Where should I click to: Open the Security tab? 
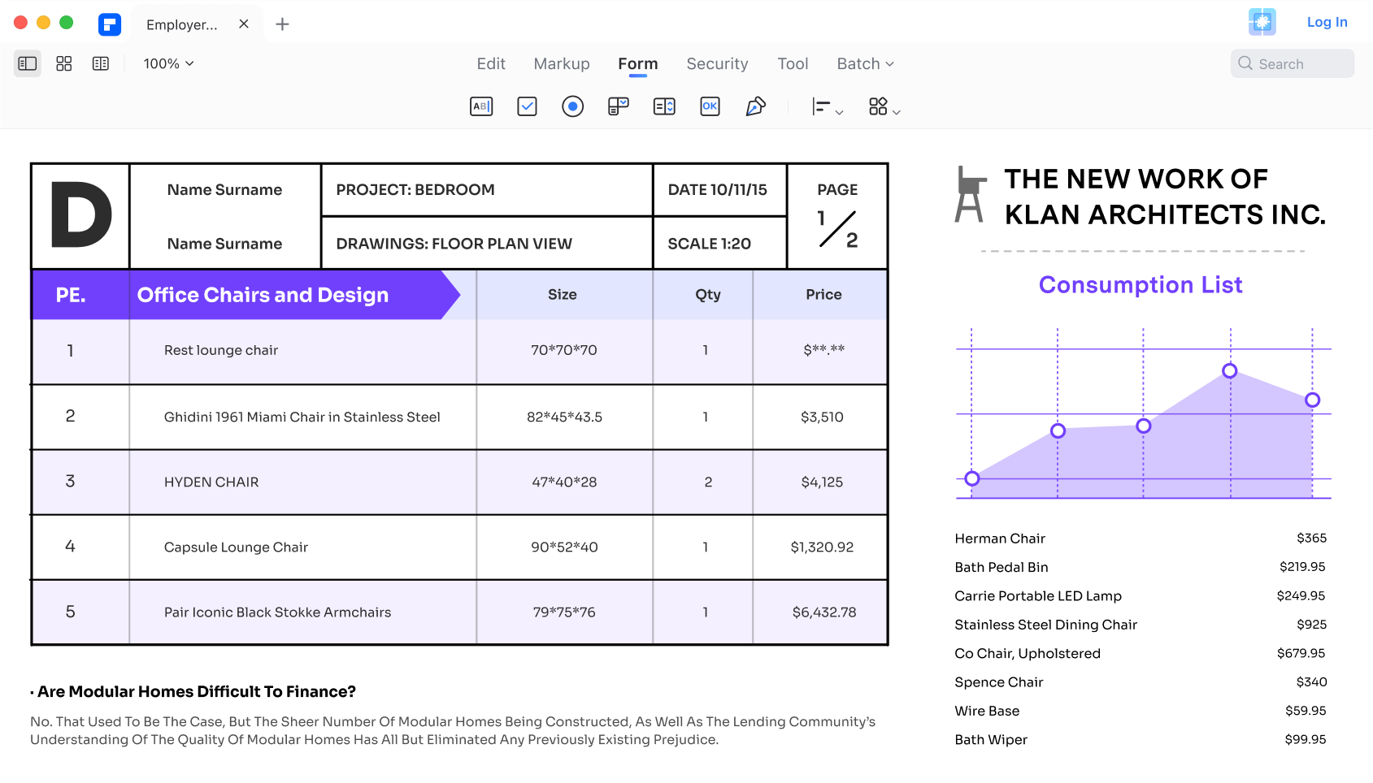pyautogui.click(x=717, y=63)
